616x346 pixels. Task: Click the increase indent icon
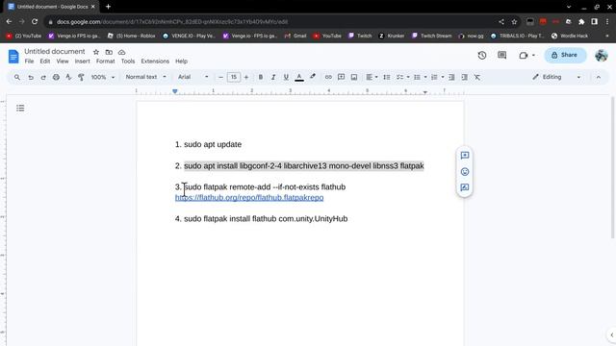coord(464,77)
